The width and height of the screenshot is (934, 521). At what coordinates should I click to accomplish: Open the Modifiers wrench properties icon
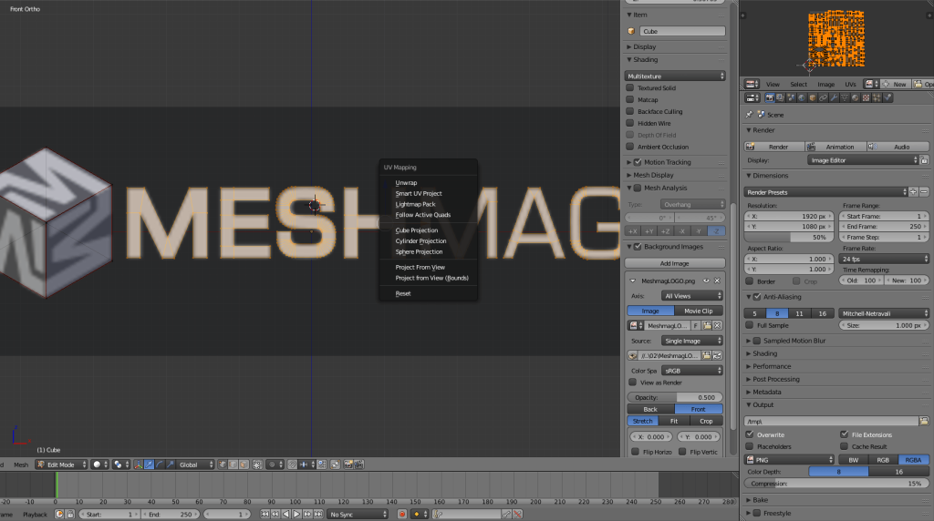tap(833, 97)
